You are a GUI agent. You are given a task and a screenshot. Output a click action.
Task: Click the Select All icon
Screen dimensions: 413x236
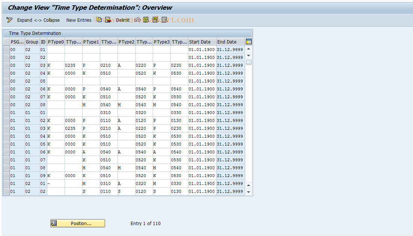tap(146, 20)
